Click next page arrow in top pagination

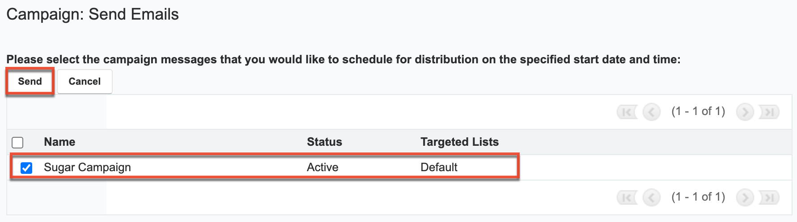[x=745, y=112]
